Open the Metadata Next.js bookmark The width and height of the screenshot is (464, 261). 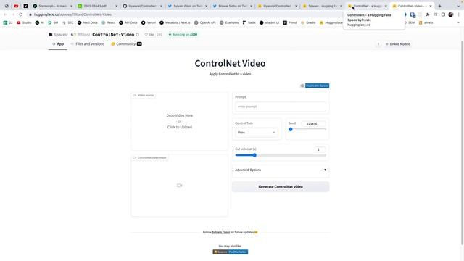175,22
